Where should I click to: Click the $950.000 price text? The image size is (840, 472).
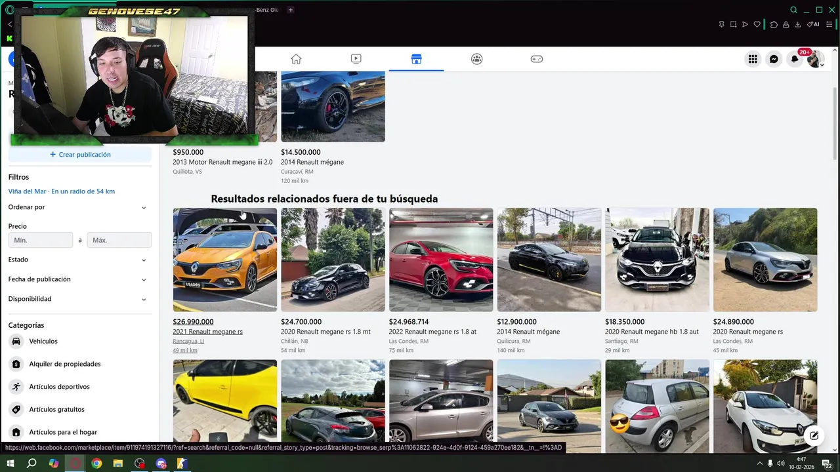(x=188, y=152)
